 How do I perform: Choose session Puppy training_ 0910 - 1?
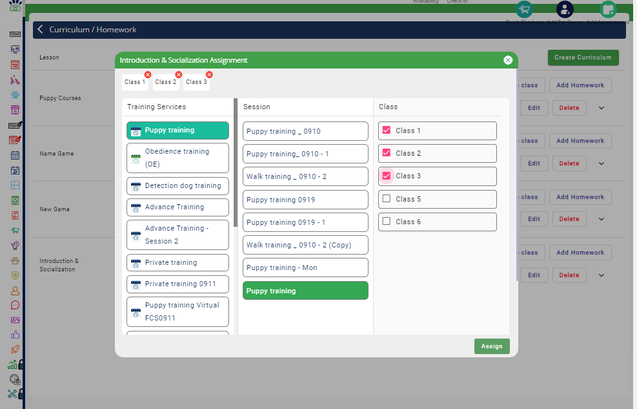(x=305, y=154)
